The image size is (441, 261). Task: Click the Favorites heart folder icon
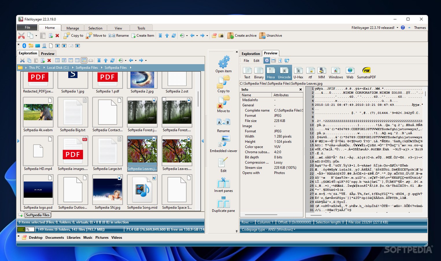coord(214,36)
